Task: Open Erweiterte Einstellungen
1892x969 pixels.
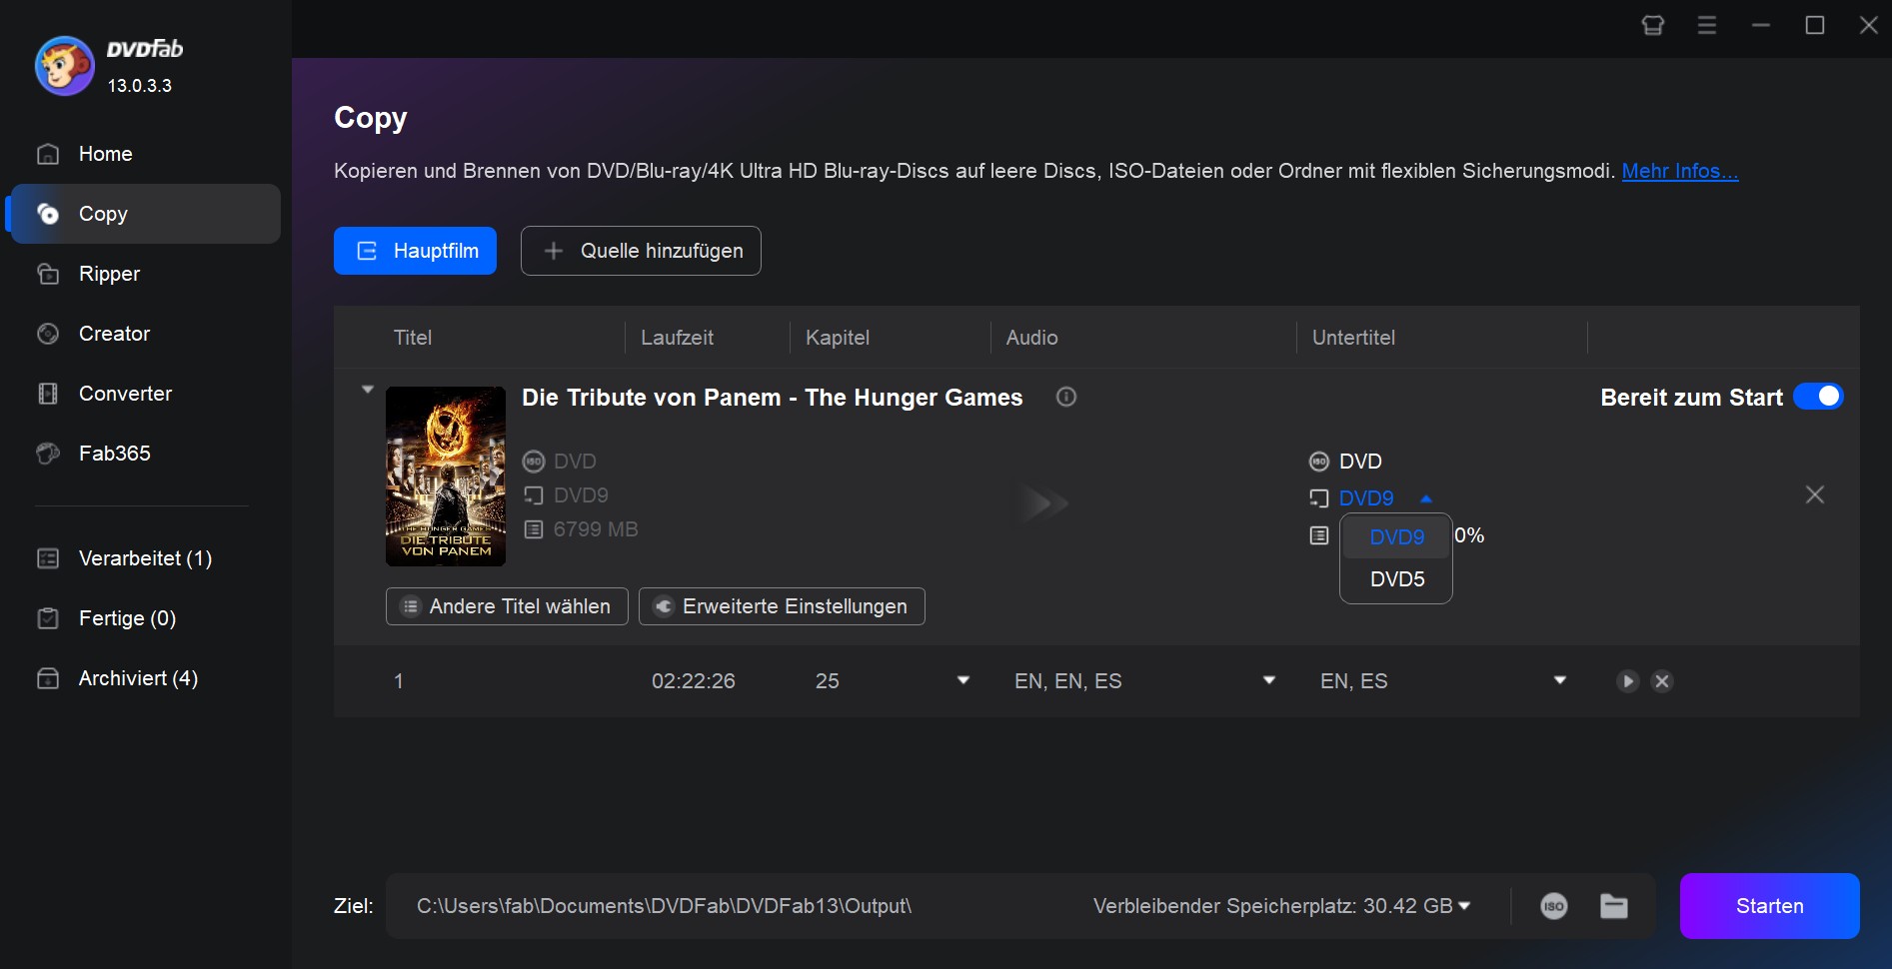Action: (x=782, y=606)
